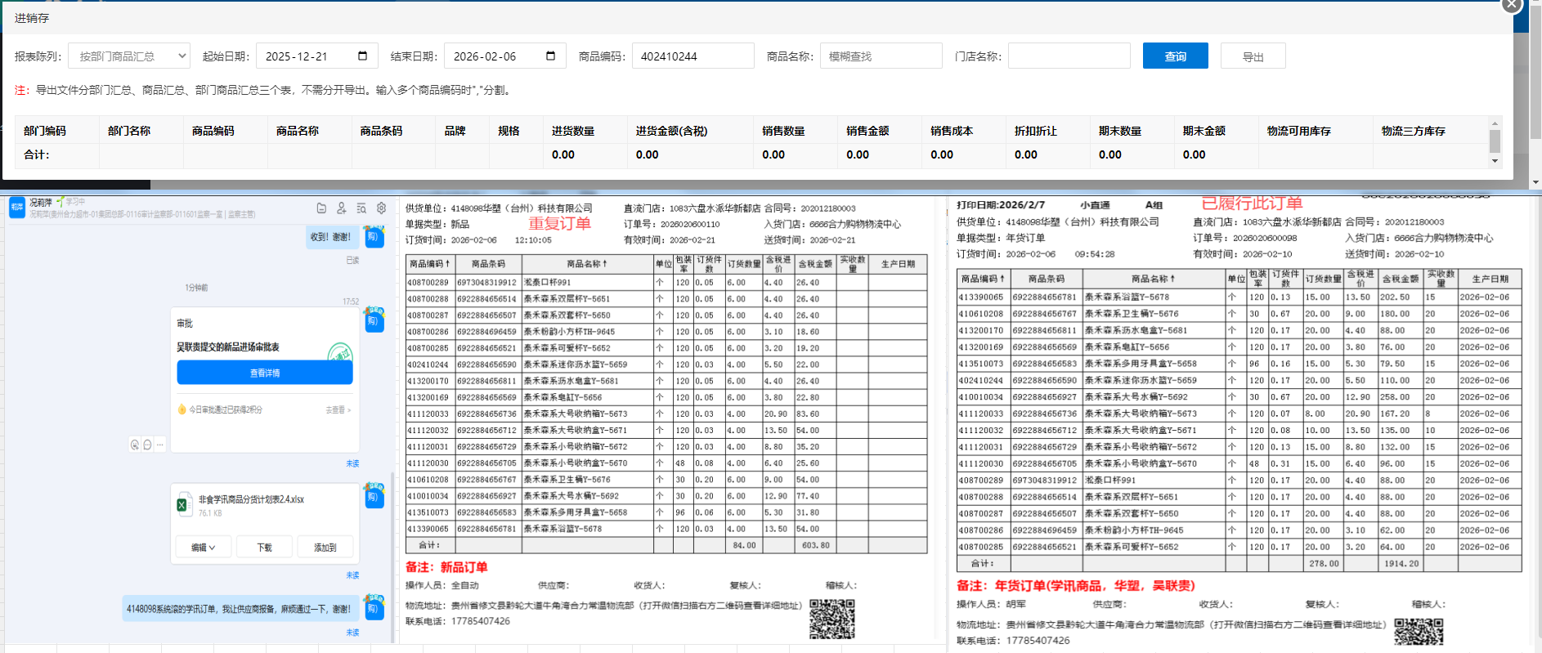Open the 编辑 dropdown on the file card
This screenshot has width=1542, height=653.
tap(204, 548)
